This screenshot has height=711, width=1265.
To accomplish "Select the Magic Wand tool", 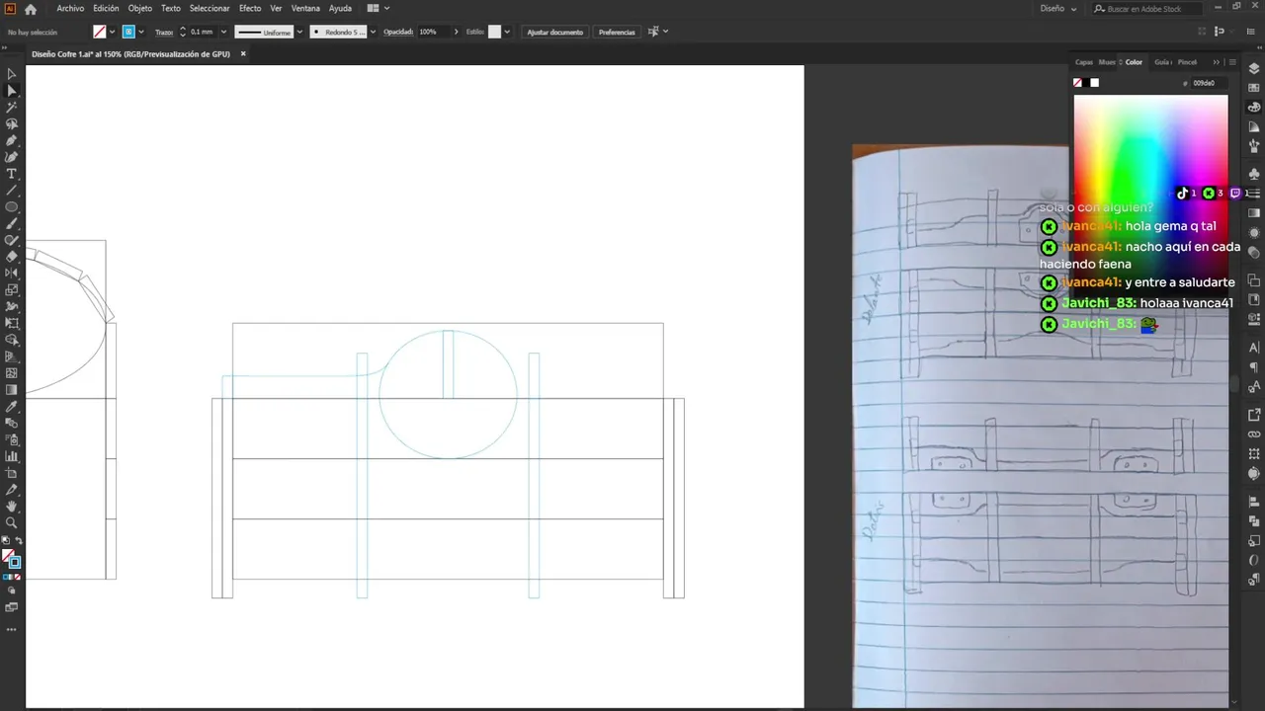I will 12,107.
